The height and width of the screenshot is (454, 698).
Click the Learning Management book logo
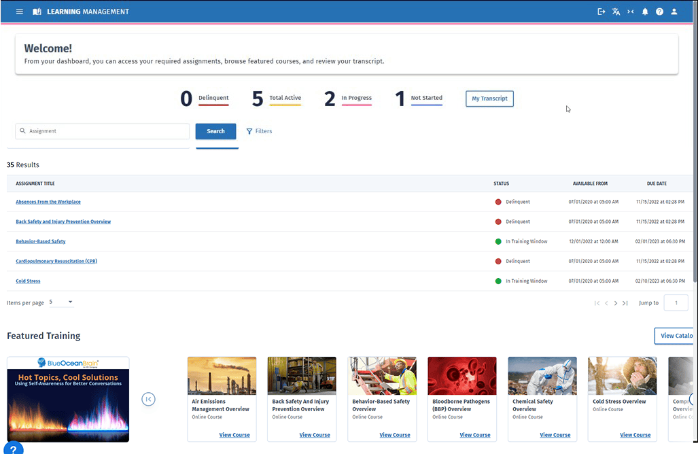37,12
